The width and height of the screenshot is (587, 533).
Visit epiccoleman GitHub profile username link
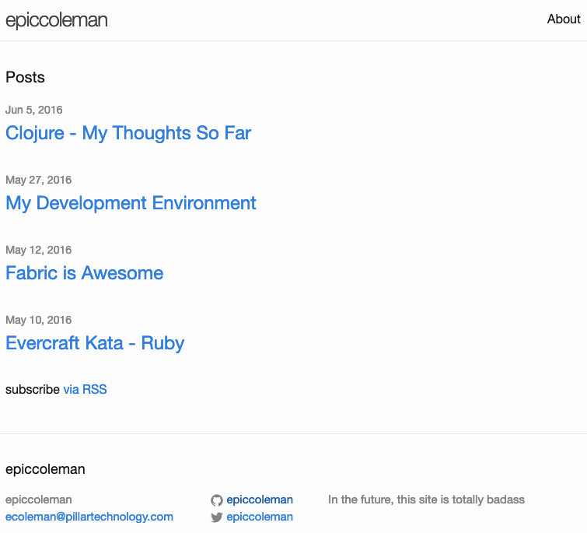click(260, 500)
